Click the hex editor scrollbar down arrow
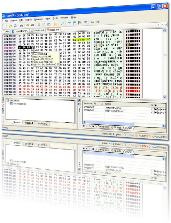Screen dimensions: 171x223 pyautogui.click(x=164, y=97)
